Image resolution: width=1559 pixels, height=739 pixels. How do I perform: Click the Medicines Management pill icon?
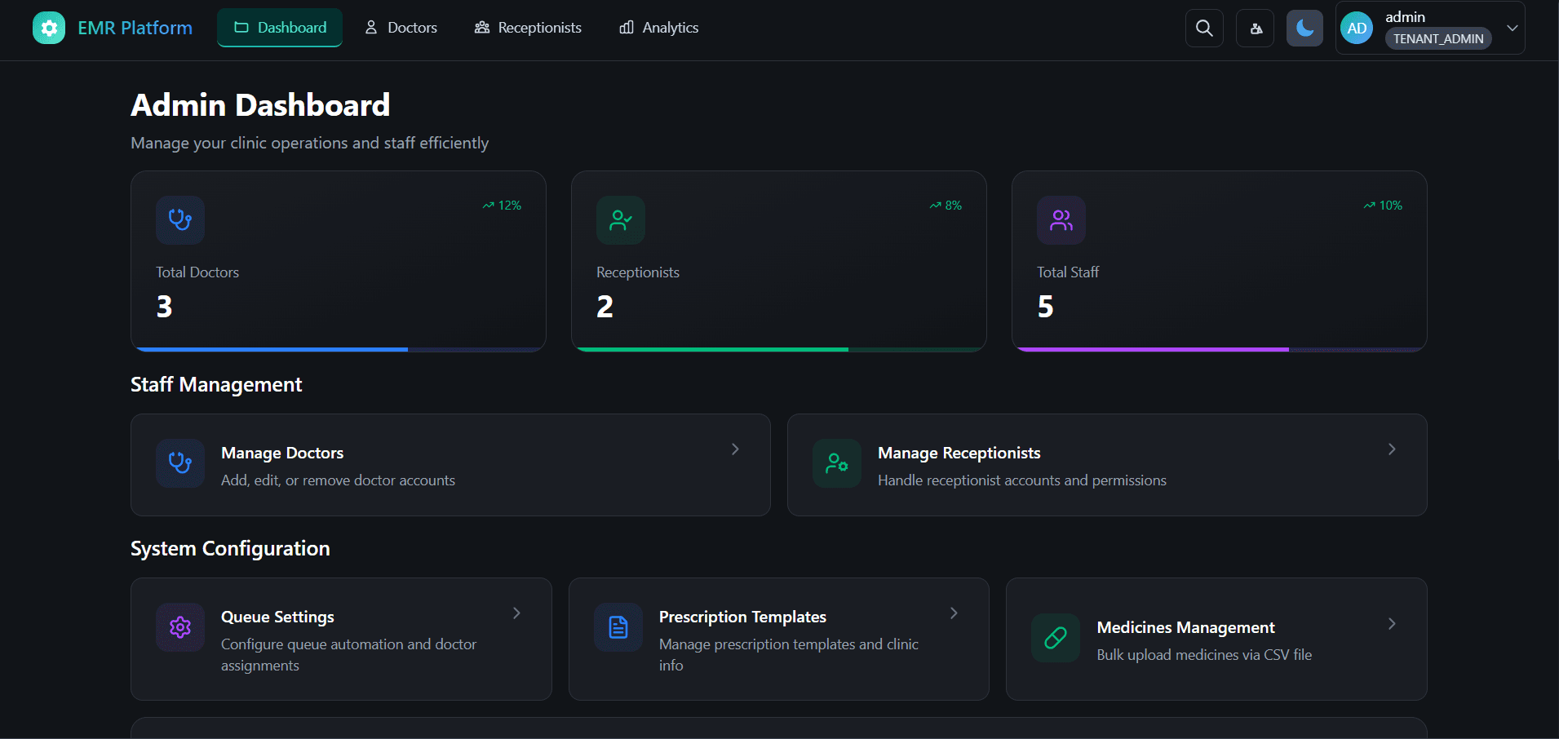click(x=1056, y=638)
